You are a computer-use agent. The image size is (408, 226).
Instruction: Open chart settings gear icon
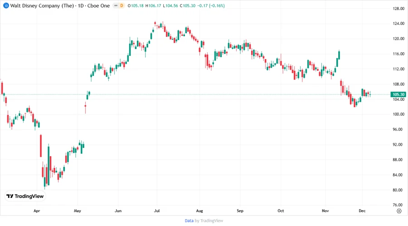[399, 211]
